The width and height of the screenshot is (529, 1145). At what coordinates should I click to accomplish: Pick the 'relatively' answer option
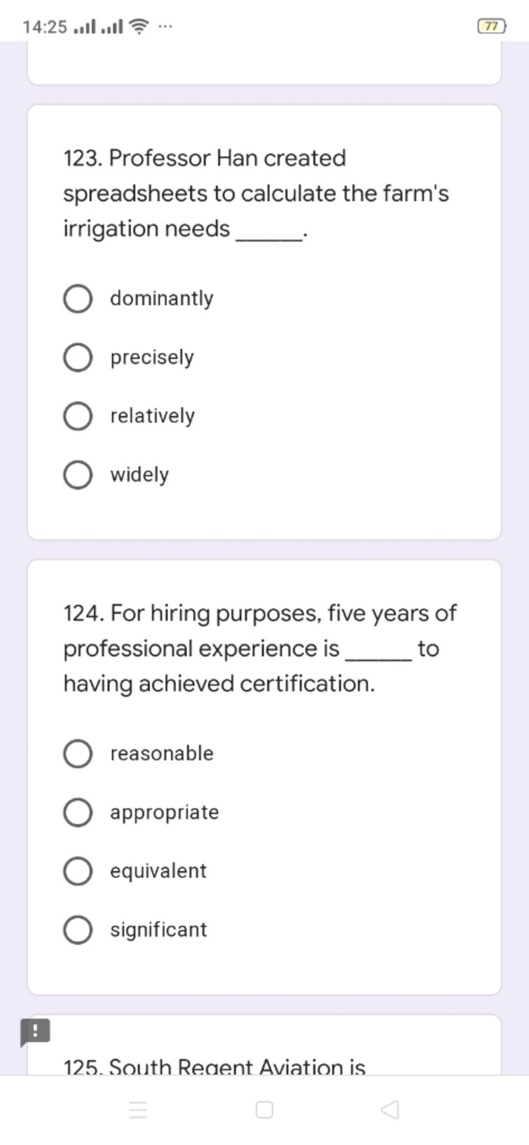[78, 416]
